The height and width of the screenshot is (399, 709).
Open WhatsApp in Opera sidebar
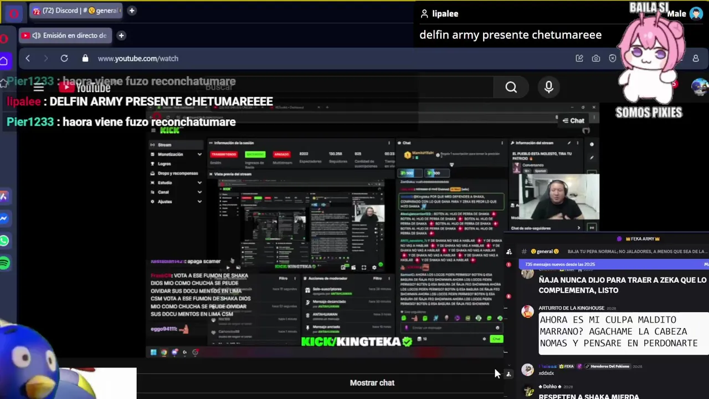4,241
